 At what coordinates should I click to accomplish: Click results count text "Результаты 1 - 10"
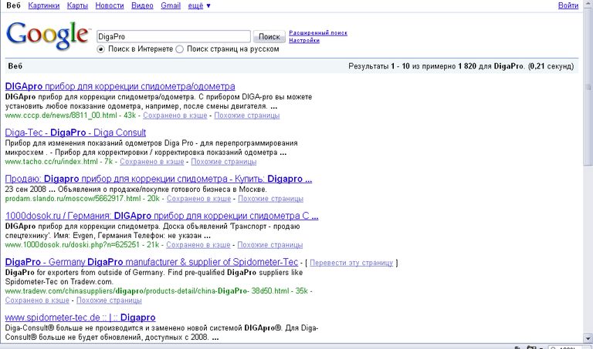pyautogui.click(x=379, y=66)
